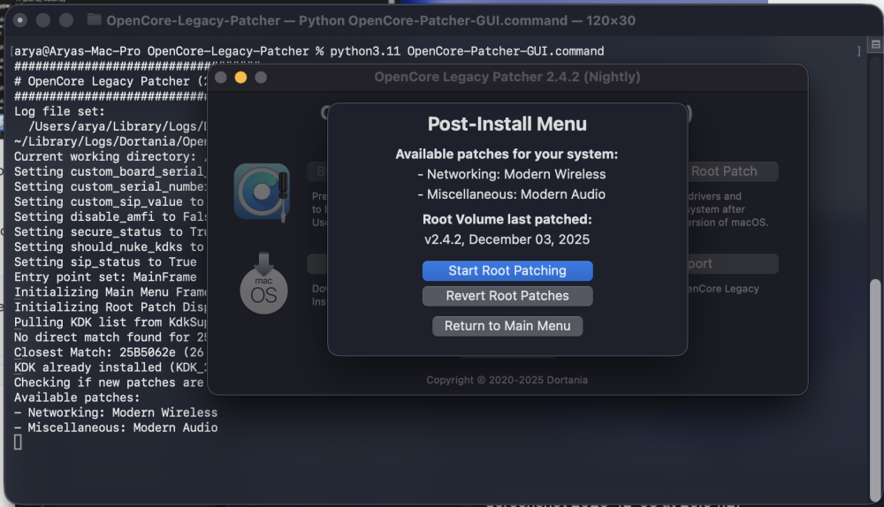Start Root Patching from the Post-Install Menu
This screenshot has height=507, width=884.
507,270
